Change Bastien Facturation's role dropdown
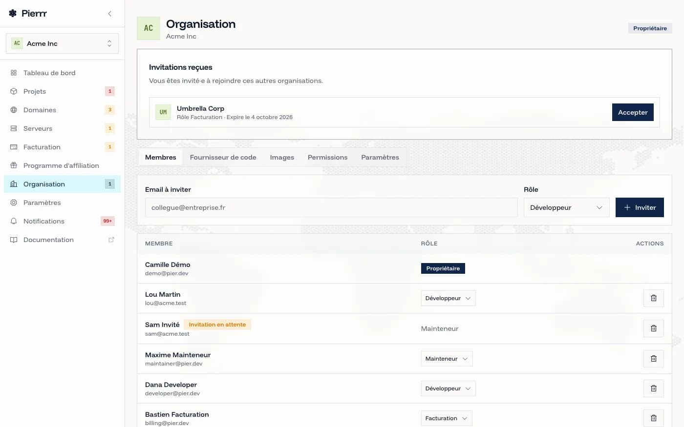Viewport: 684px width, 427px height. [447, 418]
